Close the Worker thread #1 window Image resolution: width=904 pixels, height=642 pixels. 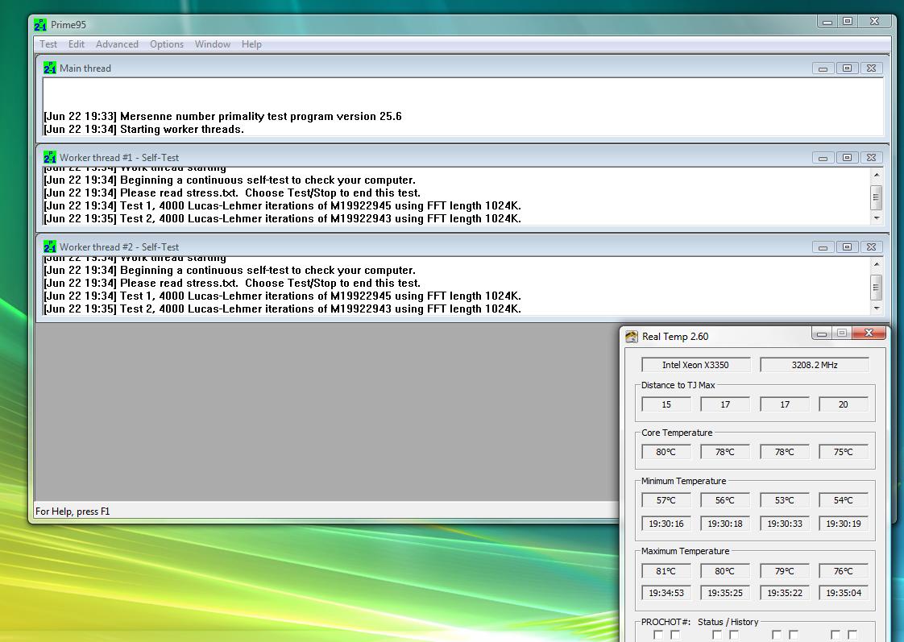(x=871, y=158)
